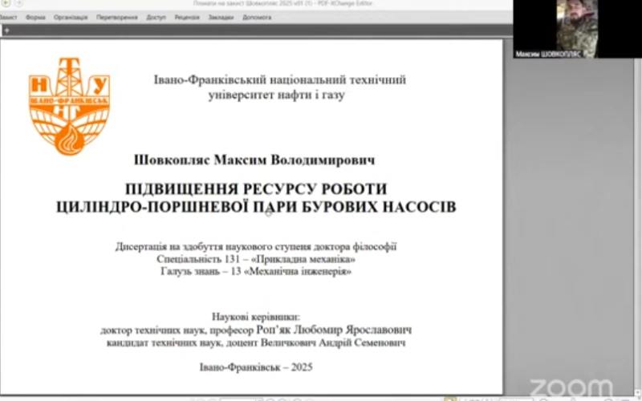Screen dimensions: 642x401
Task: Click the Івано-Франківський національний технічний line
Action: coord(279,79)
